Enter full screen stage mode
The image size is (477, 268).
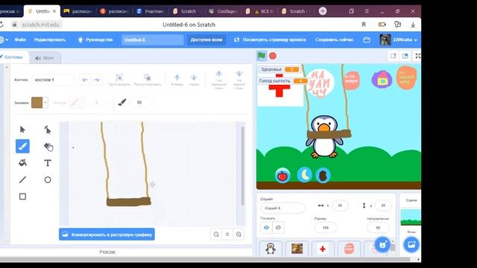coord(417,56)
